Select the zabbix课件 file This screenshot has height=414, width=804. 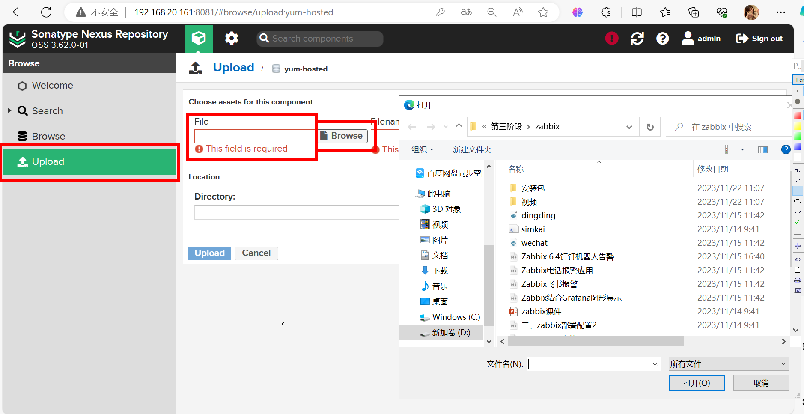pyautogui.click(x=535, y=311)
